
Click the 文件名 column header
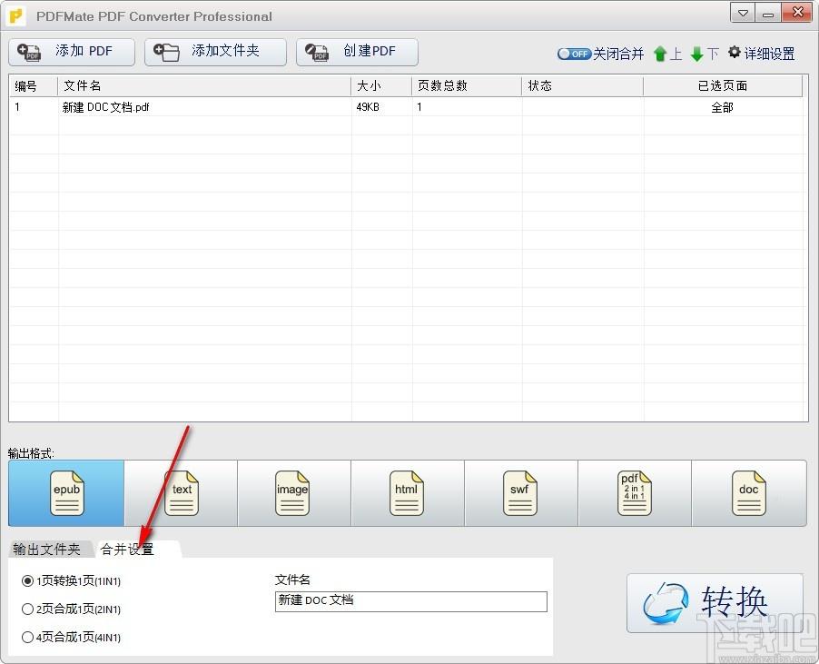pyautogui.click(x=204, y=85)
